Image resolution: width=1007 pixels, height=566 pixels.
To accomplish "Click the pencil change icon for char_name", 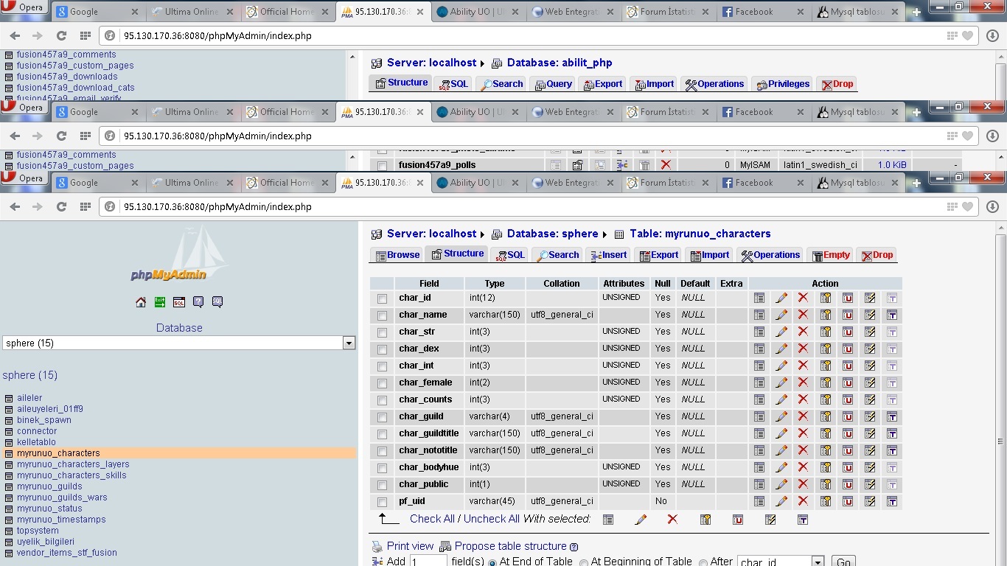I will [781, 315].
